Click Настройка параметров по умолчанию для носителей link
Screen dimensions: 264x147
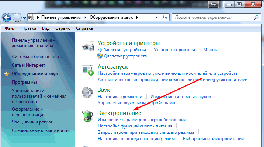[167, 73]
